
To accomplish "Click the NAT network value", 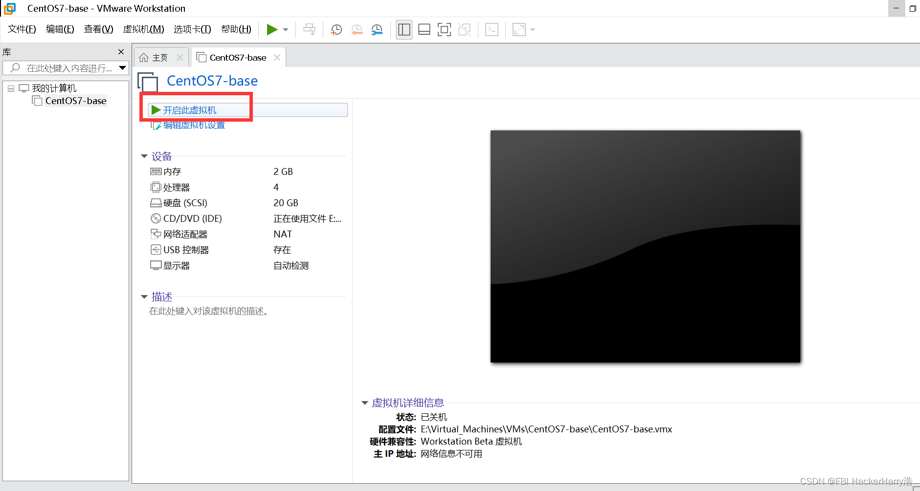I will (x=283, y=234).
